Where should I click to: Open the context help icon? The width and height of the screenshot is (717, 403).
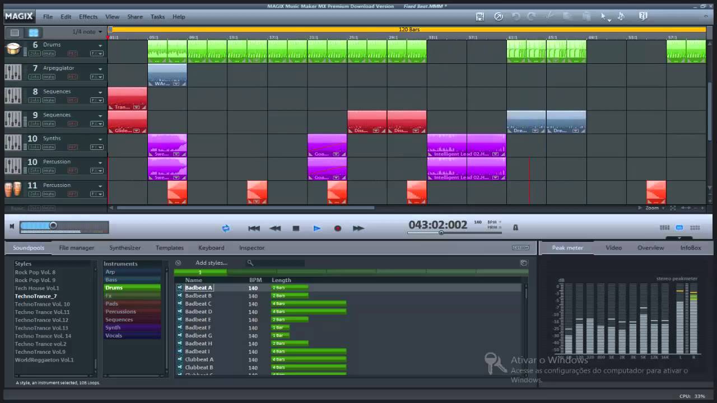click(644, 17)
